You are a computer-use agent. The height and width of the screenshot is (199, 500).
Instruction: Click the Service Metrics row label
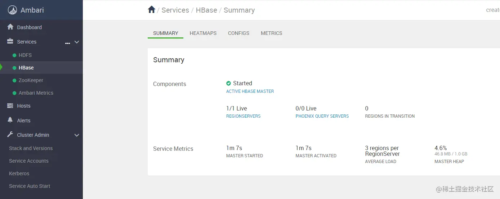click(173, 149)
